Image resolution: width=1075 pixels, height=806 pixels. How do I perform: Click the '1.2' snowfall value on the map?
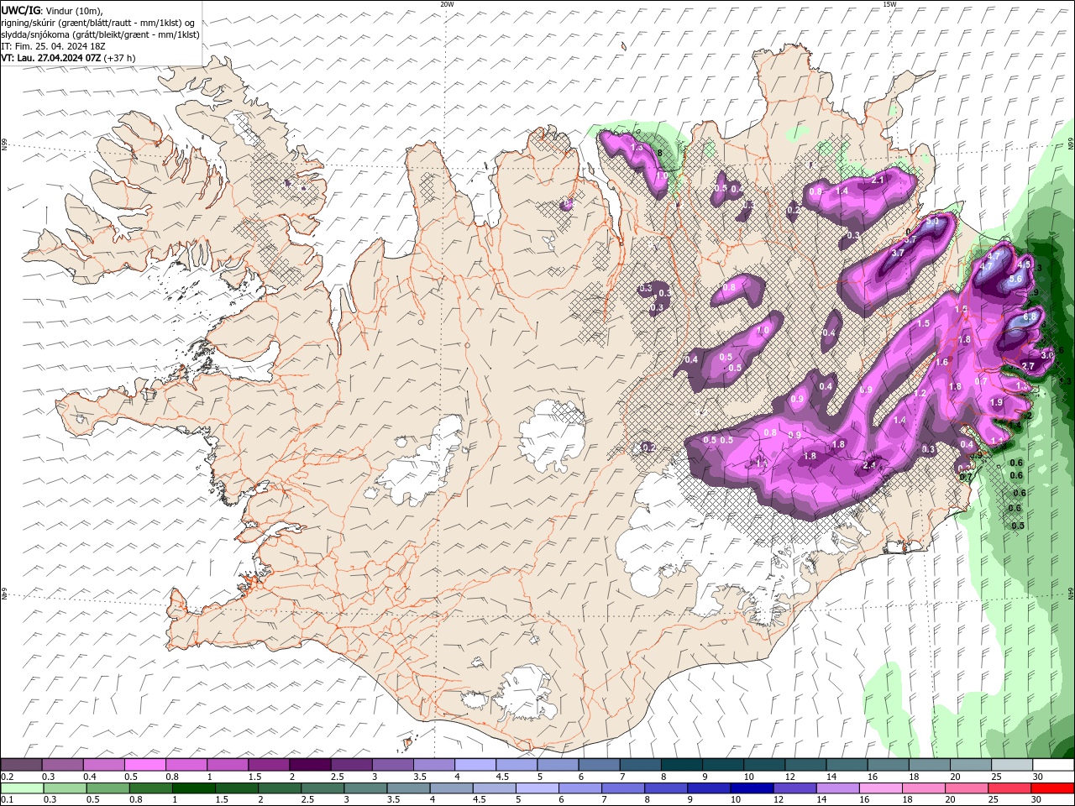tap(920, 393)
